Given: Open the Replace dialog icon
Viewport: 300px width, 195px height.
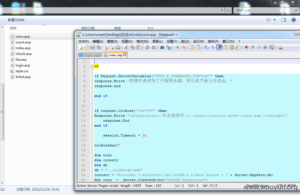Looking at the screenshot, I should pos(168,47).
